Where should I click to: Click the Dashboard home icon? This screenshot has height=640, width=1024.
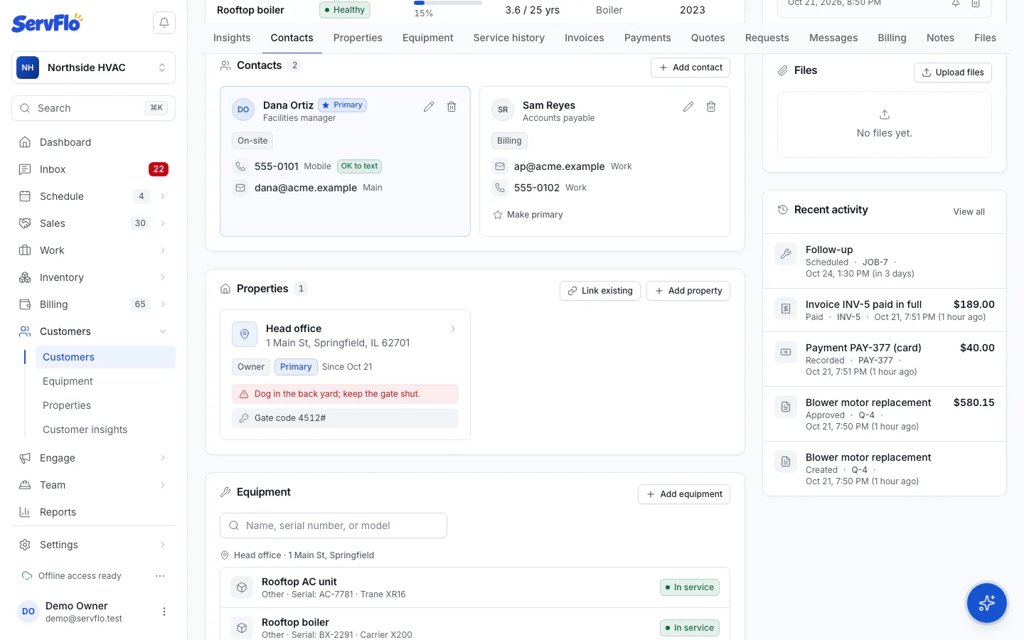(25, 142)
